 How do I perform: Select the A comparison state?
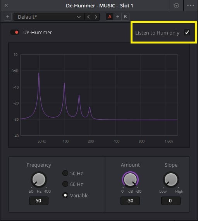(110, 17)
